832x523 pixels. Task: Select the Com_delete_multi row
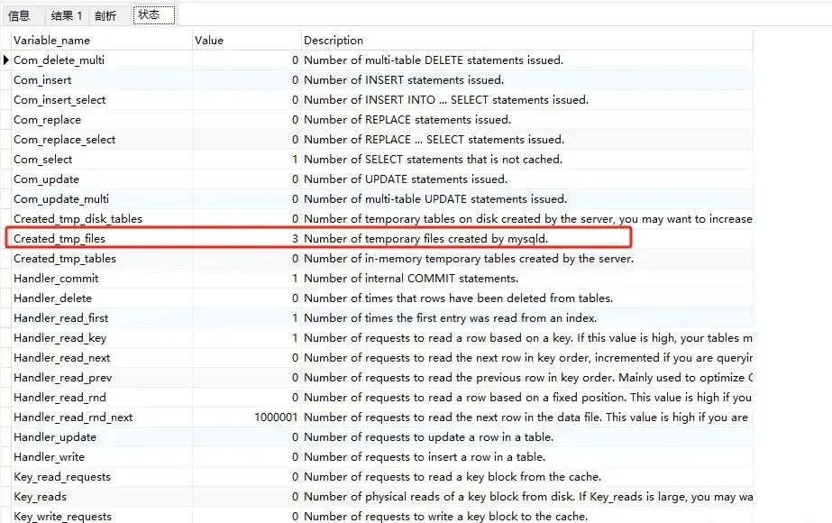[x=52, y=60]
